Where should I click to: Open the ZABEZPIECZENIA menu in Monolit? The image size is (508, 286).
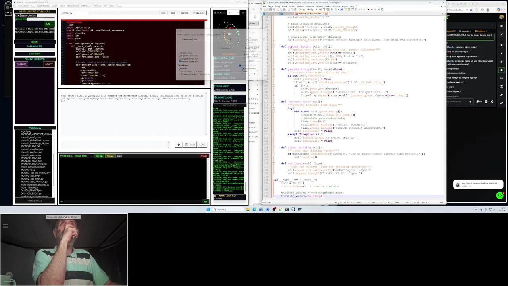click(43, 6)
